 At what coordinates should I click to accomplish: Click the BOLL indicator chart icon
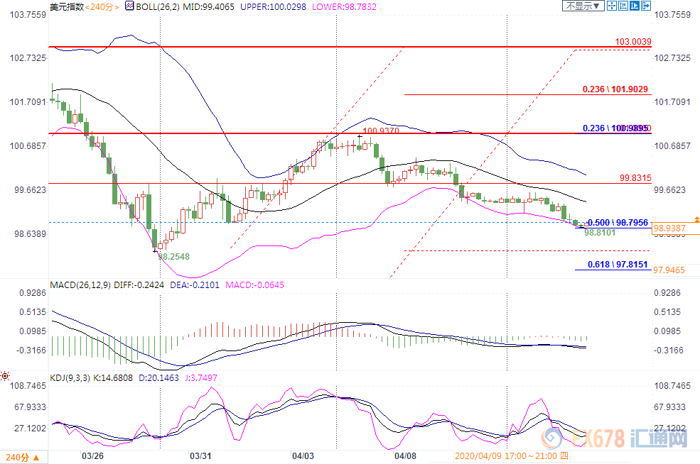[129, 6]
